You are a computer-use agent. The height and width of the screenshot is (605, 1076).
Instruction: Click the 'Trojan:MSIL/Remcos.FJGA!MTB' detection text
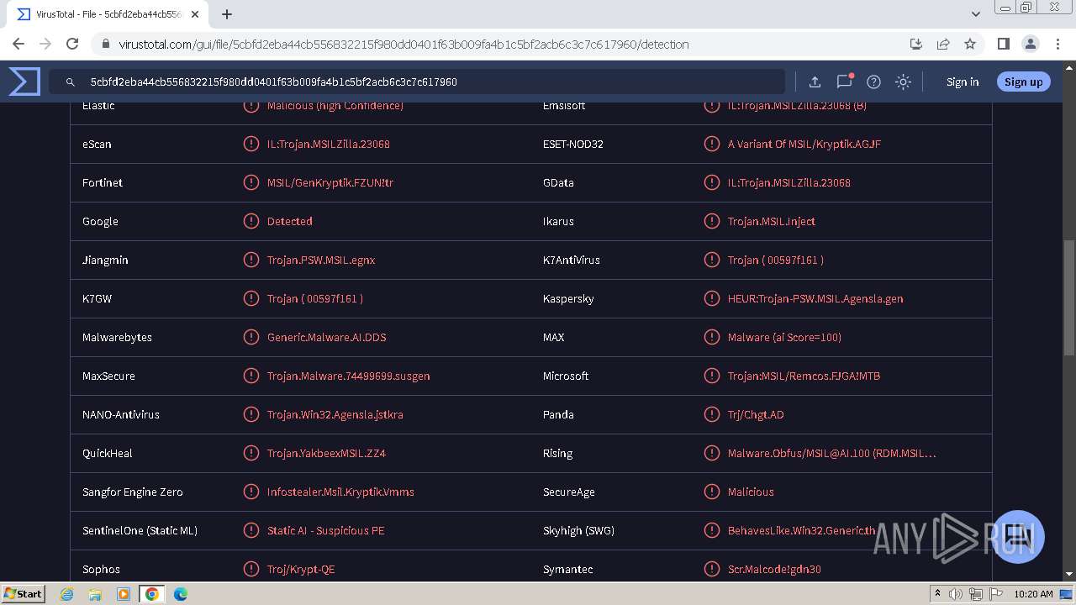pyautogui.click(x=804, y=376)
